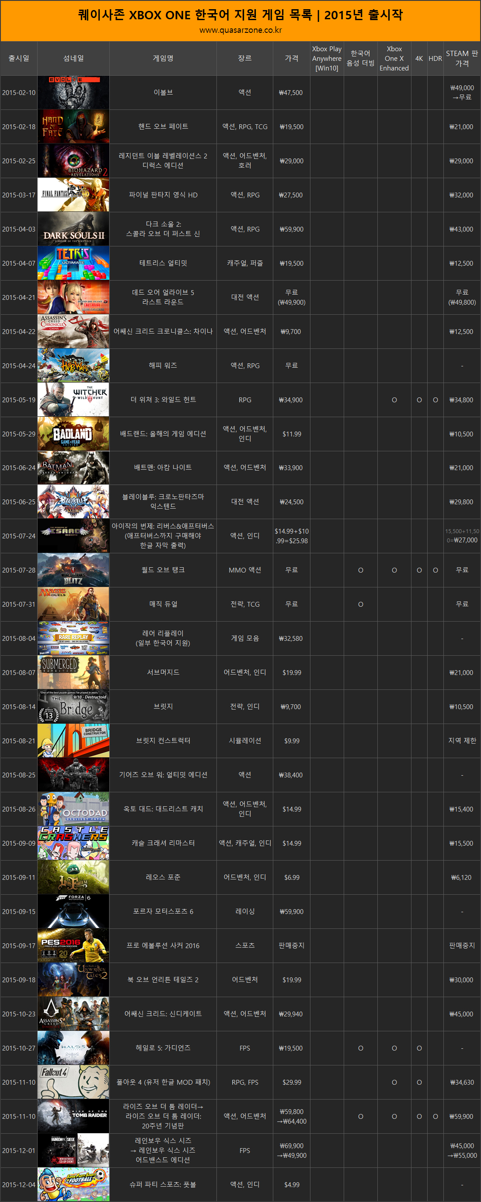Open the Magic Duels thumbnail
The image size is (481, 1202).
[73, 604]
